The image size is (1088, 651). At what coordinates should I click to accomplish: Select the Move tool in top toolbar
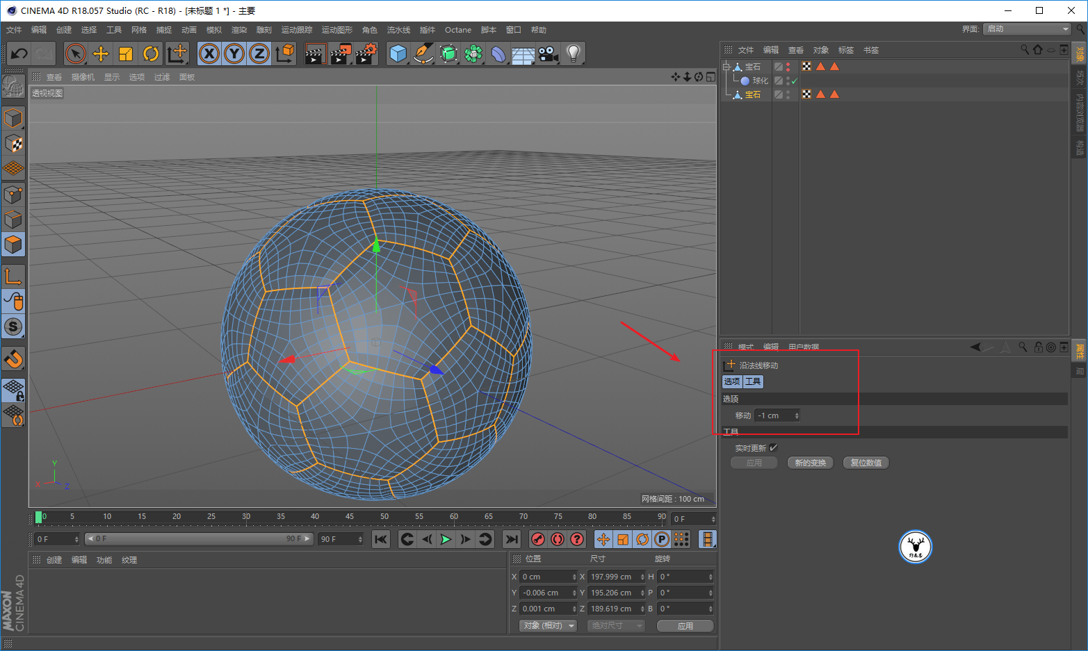tap(101, 53)
